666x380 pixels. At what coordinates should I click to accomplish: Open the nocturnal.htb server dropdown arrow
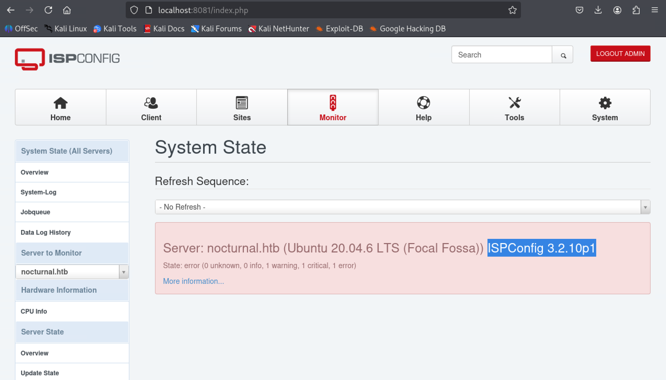124,272
